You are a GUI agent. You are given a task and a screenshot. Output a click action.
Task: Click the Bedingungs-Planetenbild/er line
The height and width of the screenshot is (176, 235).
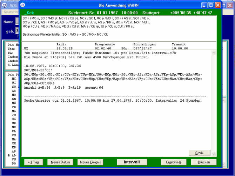(65, 35)
